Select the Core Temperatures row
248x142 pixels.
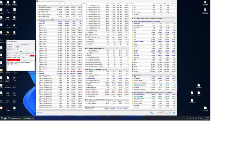click(106, 50)
